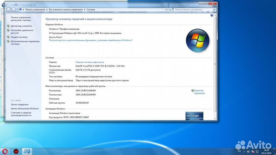Click shield icon next to Изменить параметры
The image size is (276, 155).
point(192,91)
